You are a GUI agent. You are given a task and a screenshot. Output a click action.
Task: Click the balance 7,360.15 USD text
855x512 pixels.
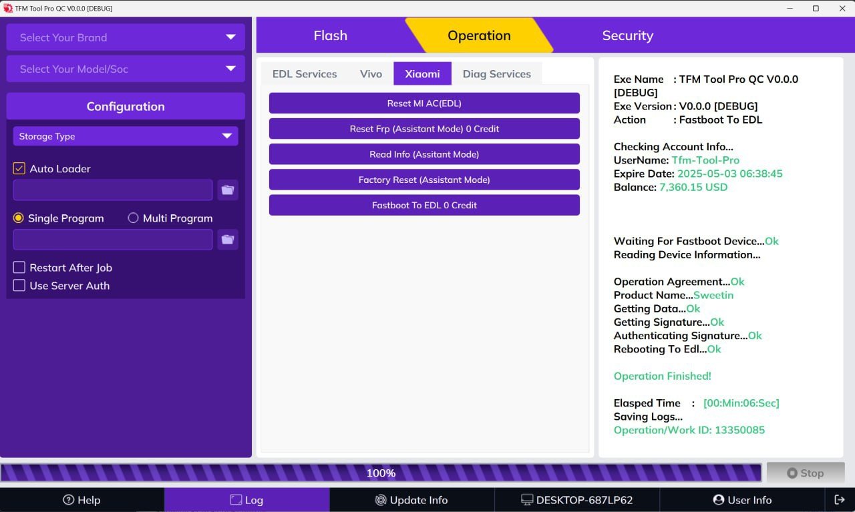click(693, 187)
